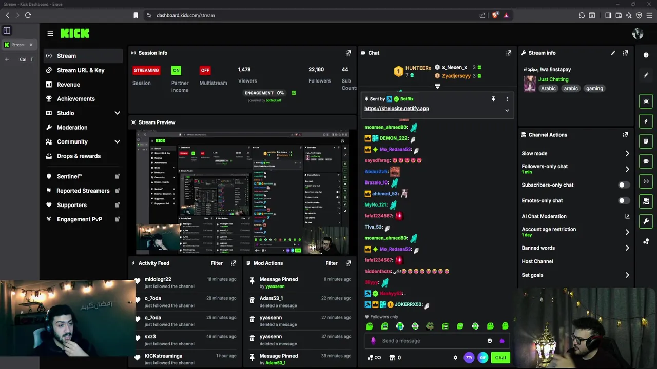Toggle the document widget in the right rail
Viewport: 657px width, 369px height.
pyautogui.click(x=646, y=141)
